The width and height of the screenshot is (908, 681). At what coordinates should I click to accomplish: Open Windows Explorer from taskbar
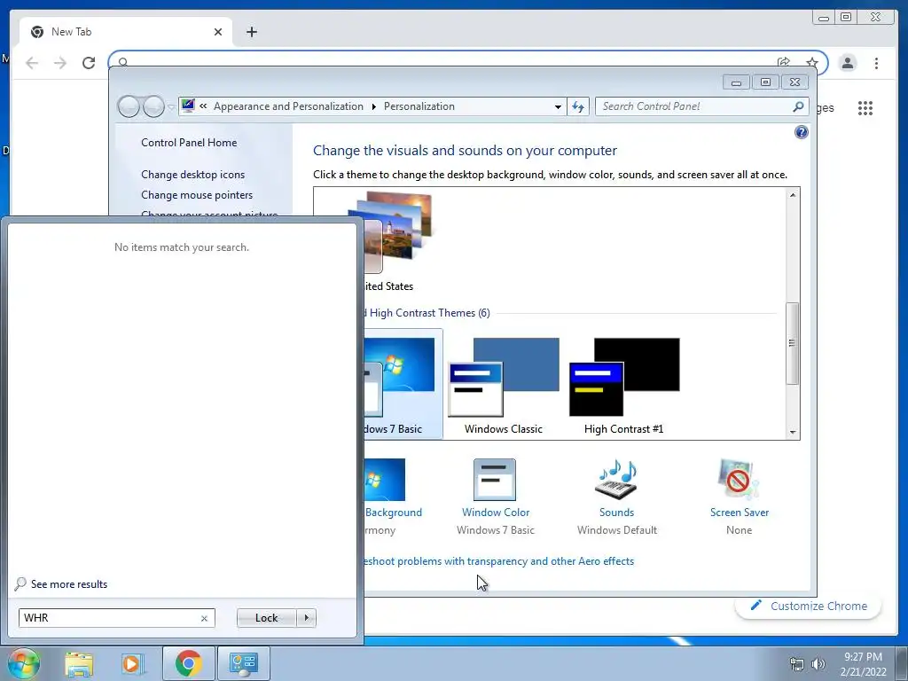click(79, 663)
